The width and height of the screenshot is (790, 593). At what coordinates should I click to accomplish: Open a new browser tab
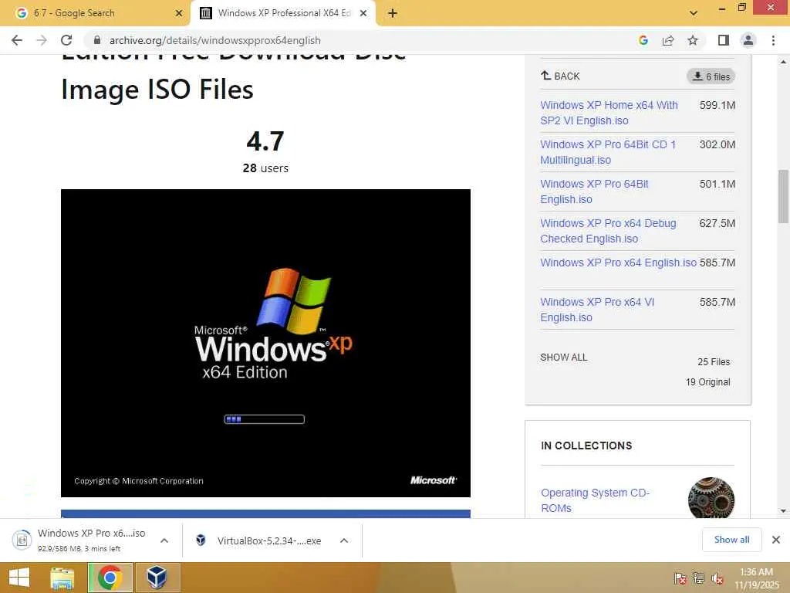pyautogui.click(x=393, y=14)
